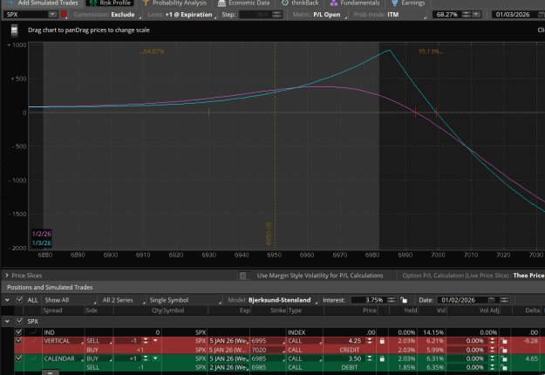Adjust the CALENDAR quantity +1 stepper
This screenshot has width=545, height=375.
tap(146, 358)
